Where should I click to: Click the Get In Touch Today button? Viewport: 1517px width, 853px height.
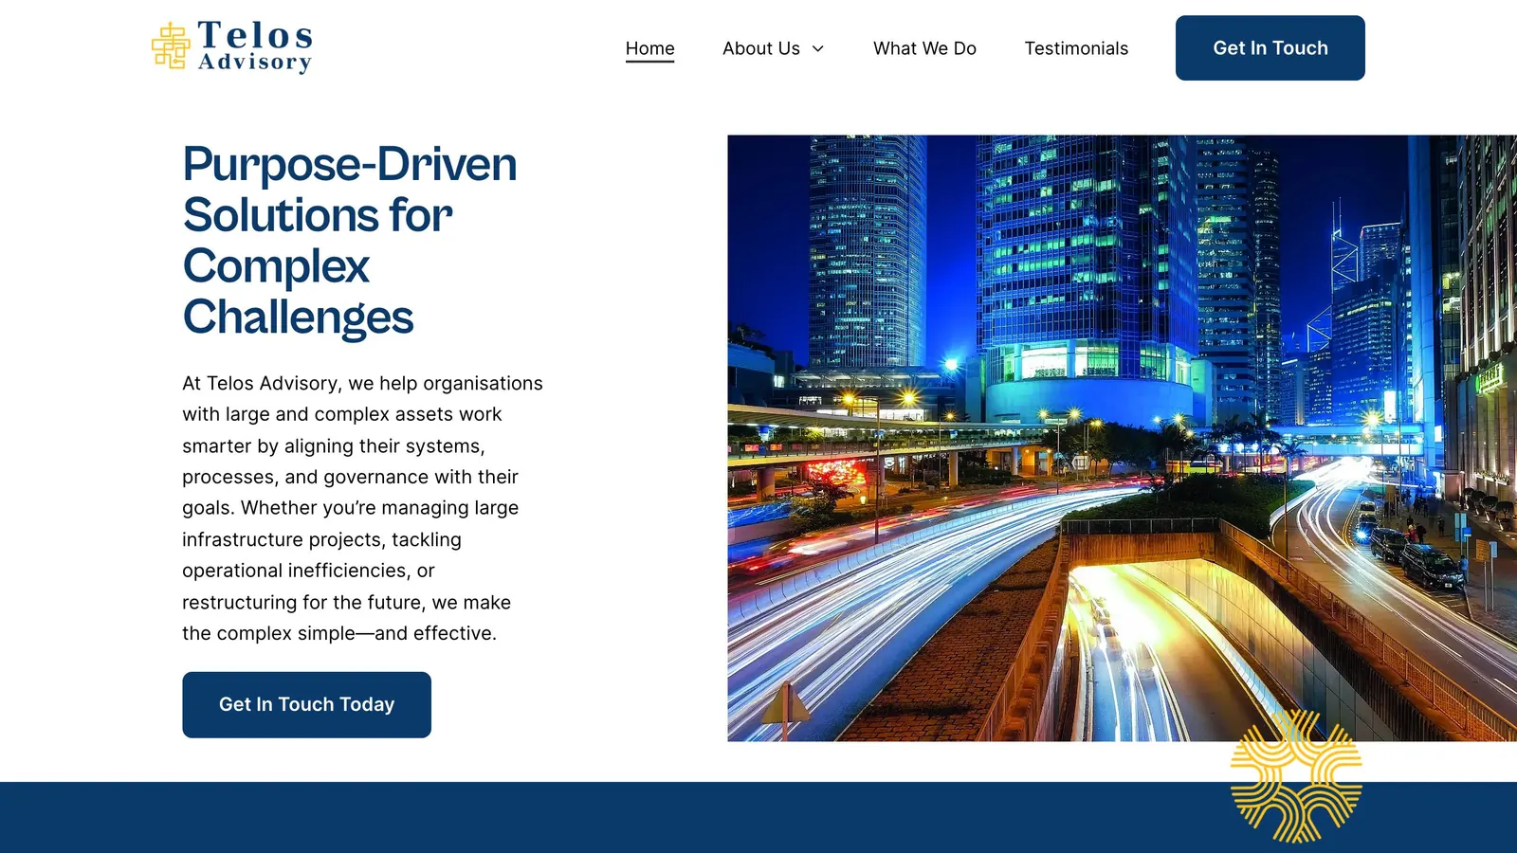306,704
